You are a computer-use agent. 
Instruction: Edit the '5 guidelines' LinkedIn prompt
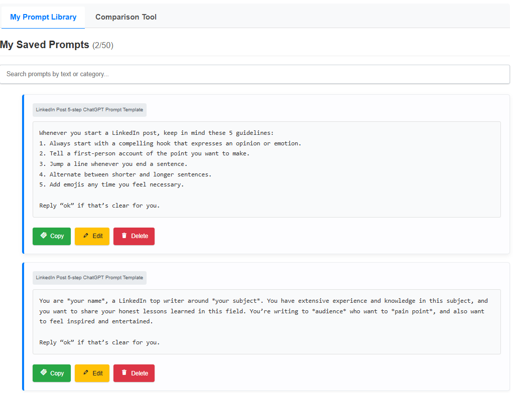coord(92,236)
